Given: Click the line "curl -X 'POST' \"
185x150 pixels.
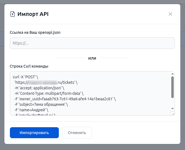Looking at the screenshot, I should coord(25,77).
